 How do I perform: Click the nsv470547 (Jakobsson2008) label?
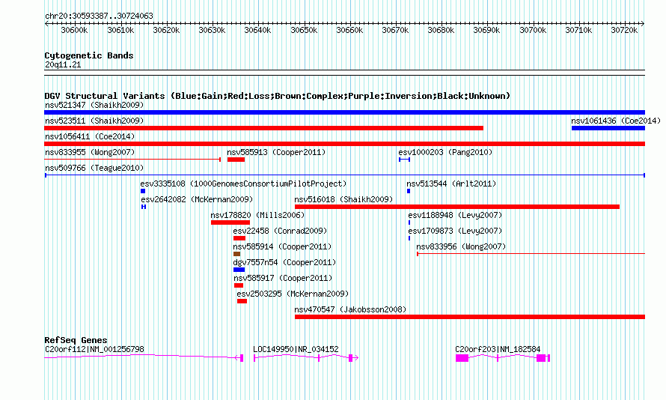click(350, 309)
